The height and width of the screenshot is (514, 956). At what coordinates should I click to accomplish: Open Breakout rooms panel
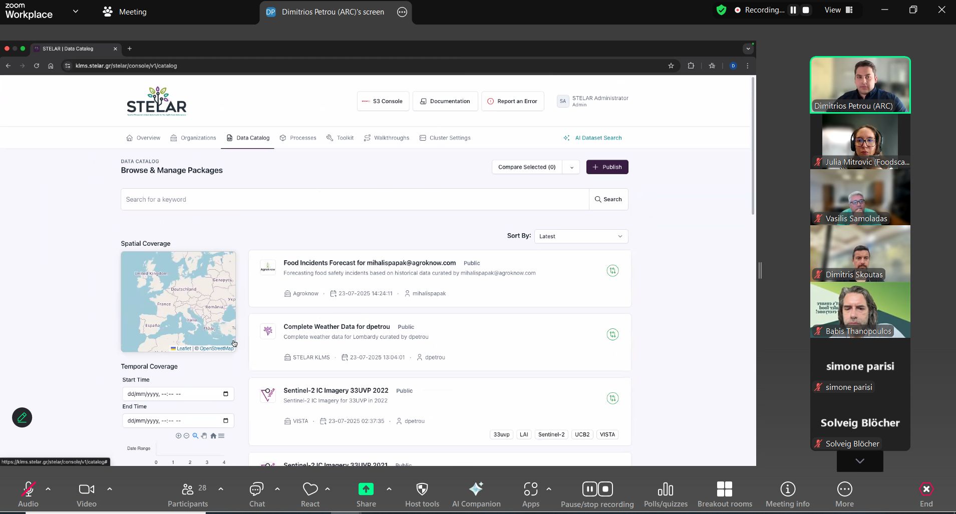[x=725, y=494]
